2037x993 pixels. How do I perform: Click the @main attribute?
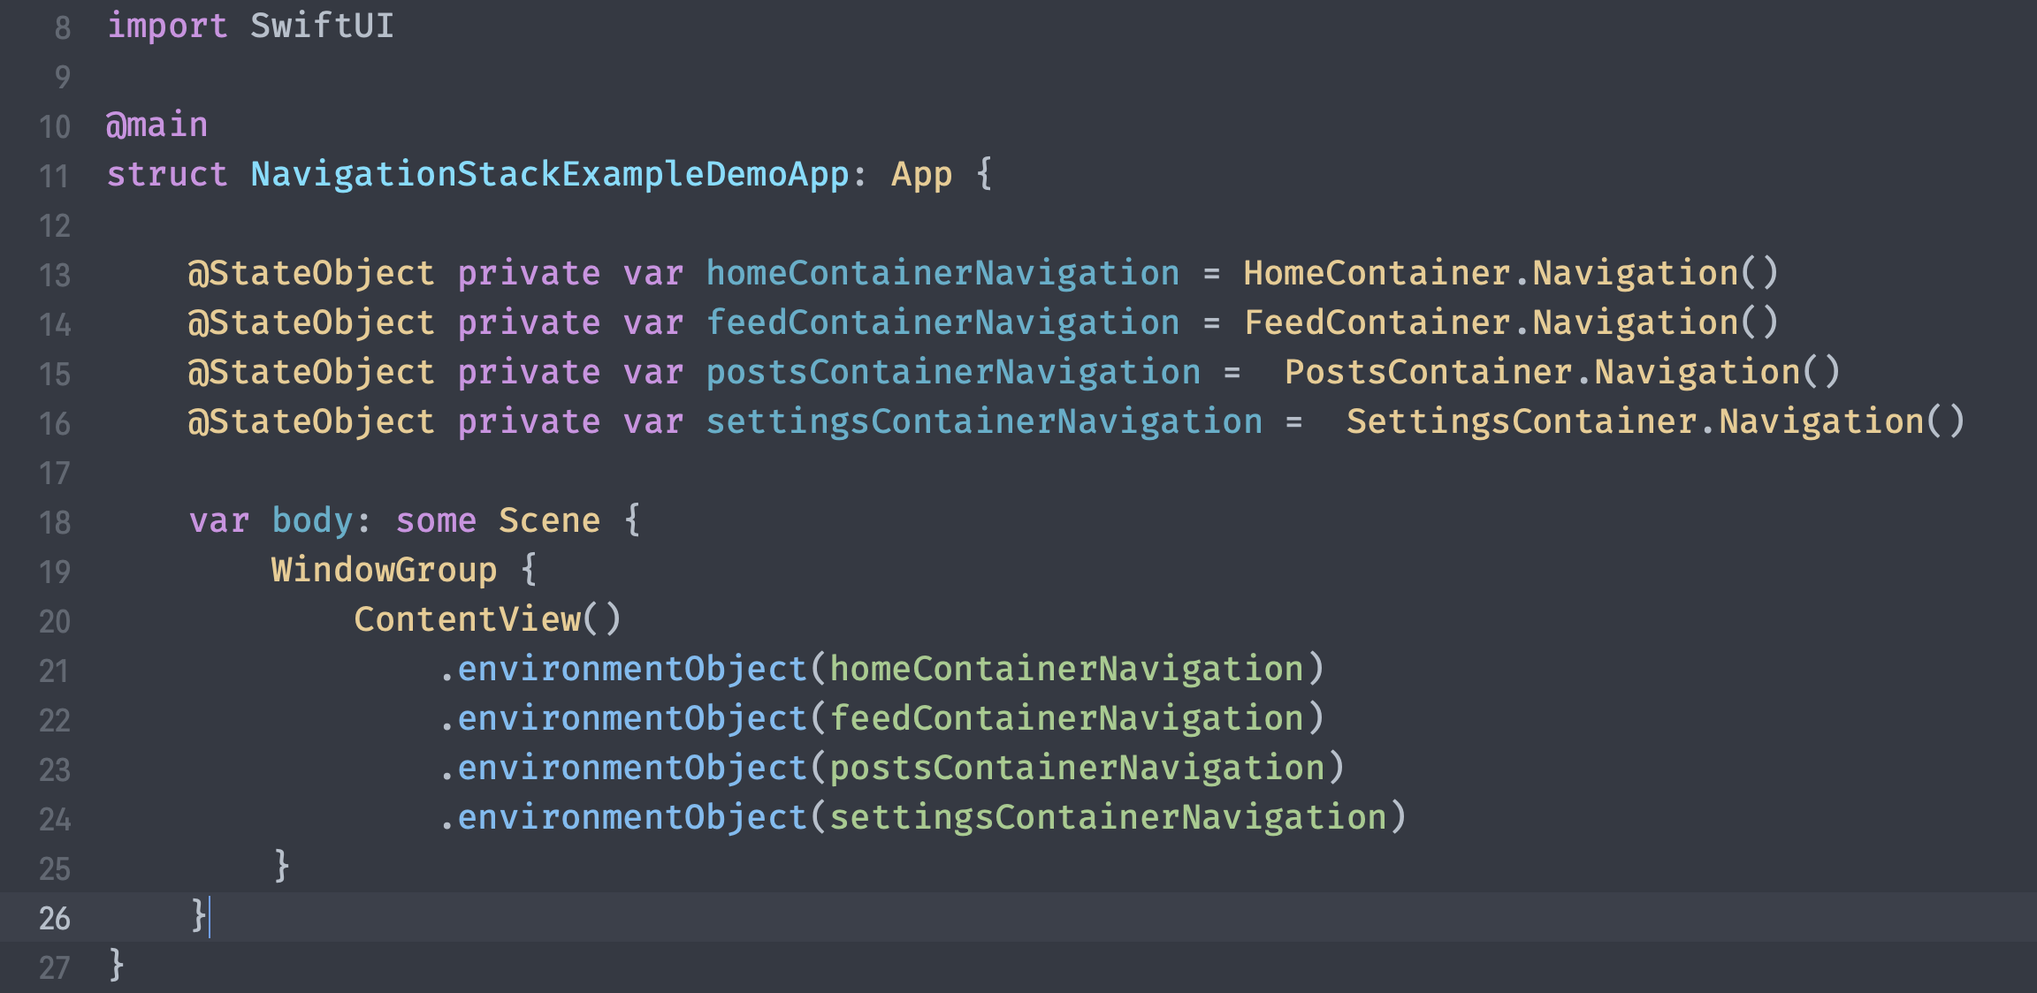(156, 125)
